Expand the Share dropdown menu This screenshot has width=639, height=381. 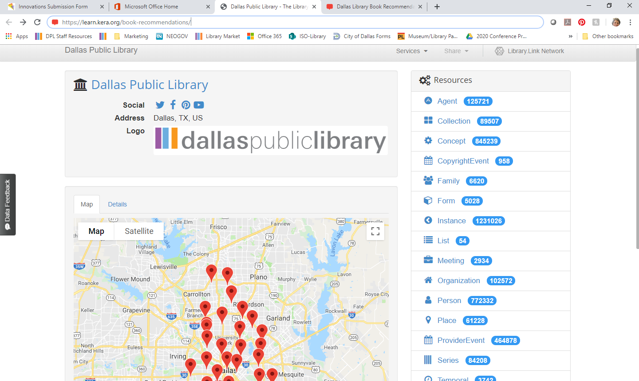coord(457,51)
